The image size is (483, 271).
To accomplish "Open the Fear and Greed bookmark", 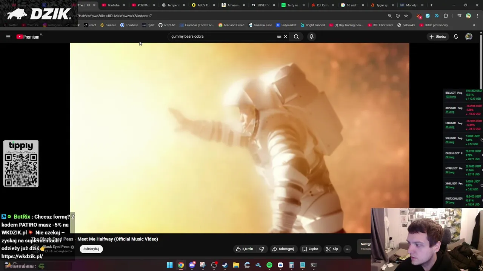I will (231, 25).
